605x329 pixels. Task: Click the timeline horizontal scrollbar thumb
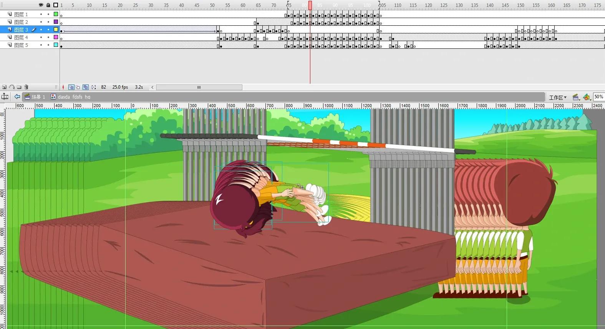point(199,87)
